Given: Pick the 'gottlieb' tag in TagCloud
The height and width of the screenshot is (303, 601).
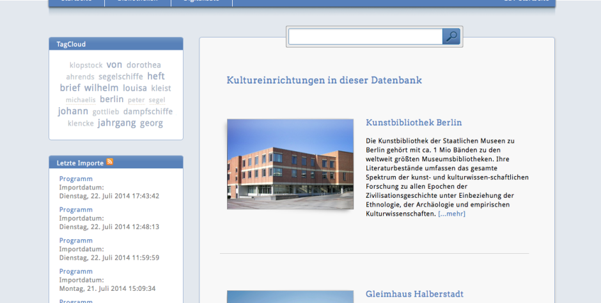Looking at the screenshot, I should pos(105,112).
